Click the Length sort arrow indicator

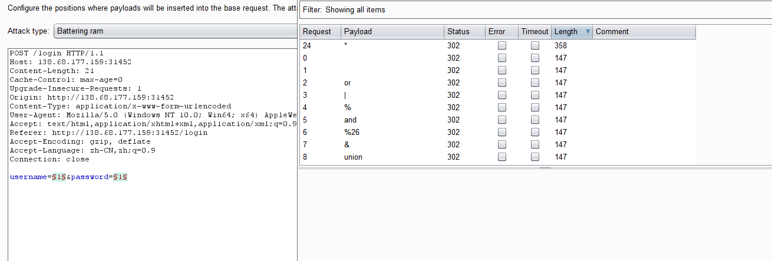click(588, 32)
